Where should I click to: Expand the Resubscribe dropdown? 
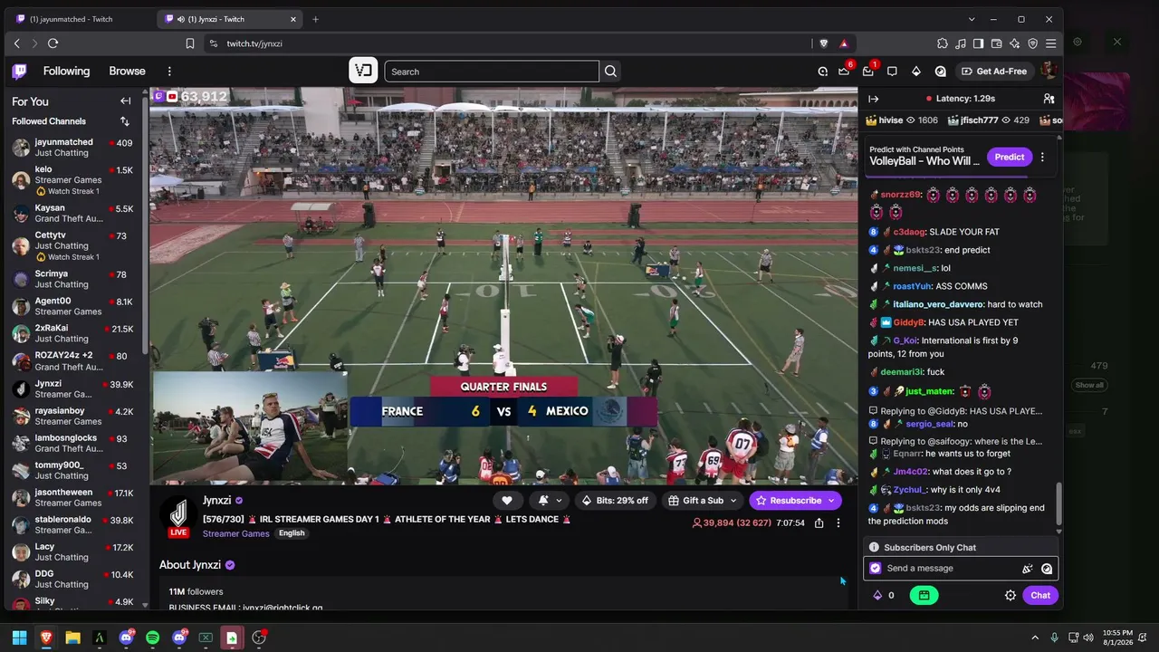831,501
